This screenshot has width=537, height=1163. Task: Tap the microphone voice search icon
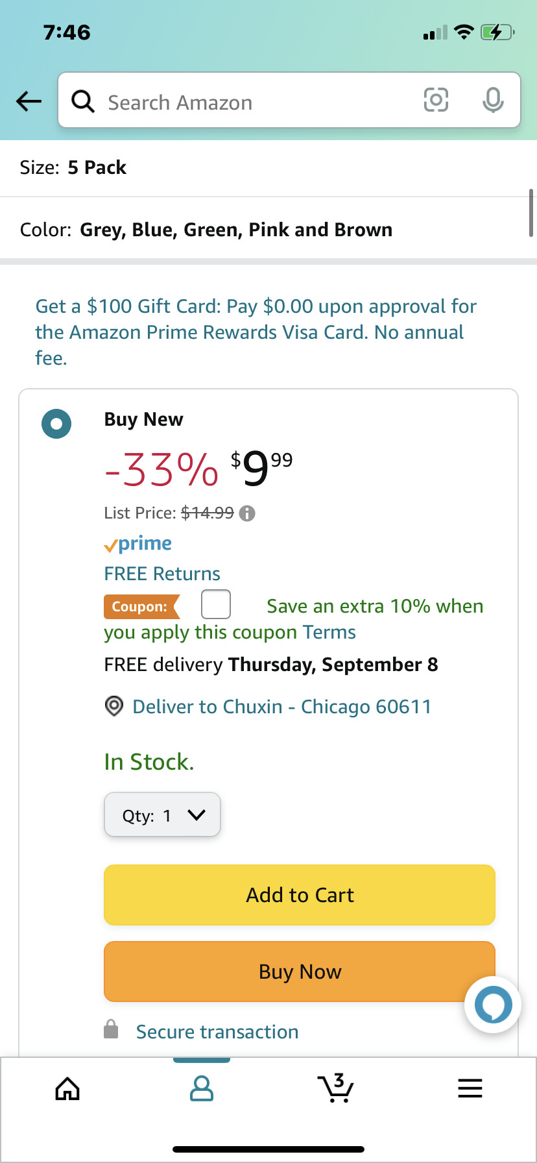(x=493, y=100)
